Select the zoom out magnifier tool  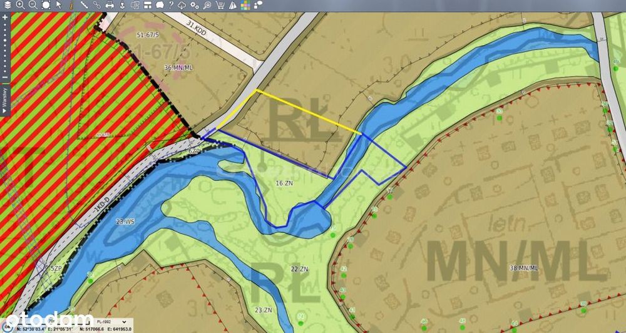33,5
